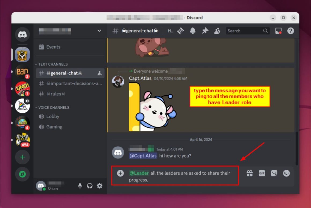Open the server name dropdown
This screenshot has height=208, width=311.
coord(99,31)
